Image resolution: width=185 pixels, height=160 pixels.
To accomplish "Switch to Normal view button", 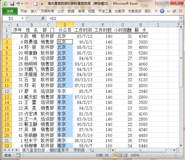I will pyautogui.click(x=115, y=155).
